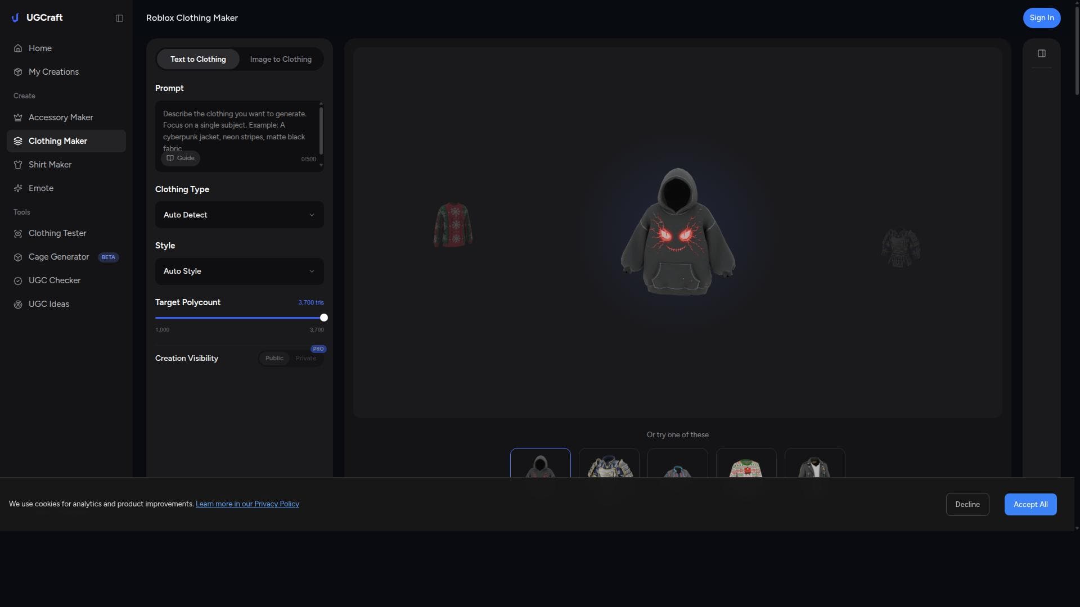Viewport: 1080px width, 607px height.
Task: Select Public creation visibility
Action: point(274,358)
